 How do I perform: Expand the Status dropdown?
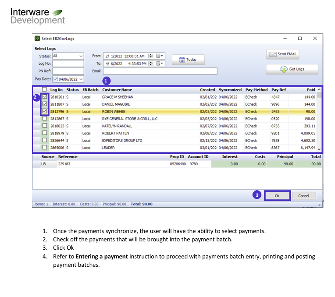click(81, 56)
